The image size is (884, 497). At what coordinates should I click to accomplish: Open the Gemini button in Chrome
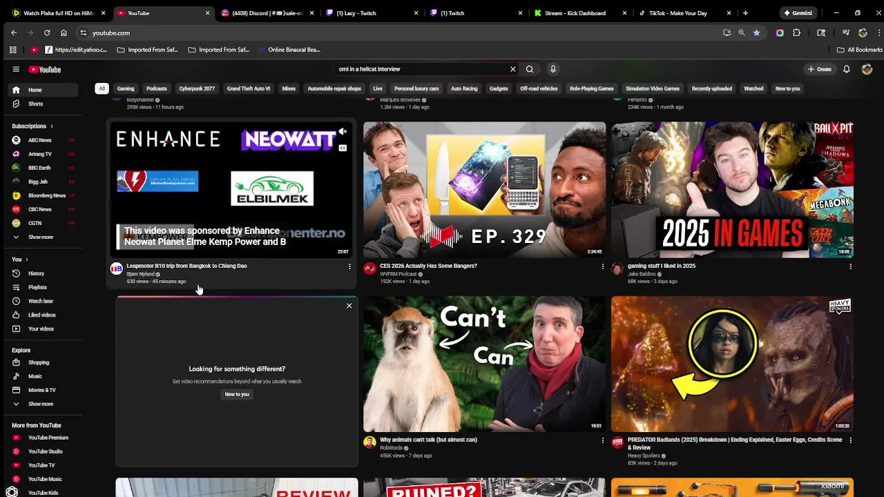(798, 13)
